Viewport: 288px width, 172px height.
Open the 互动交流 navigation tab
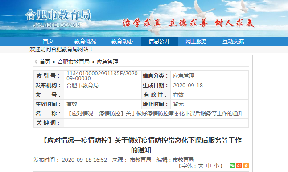pos(233,41)
